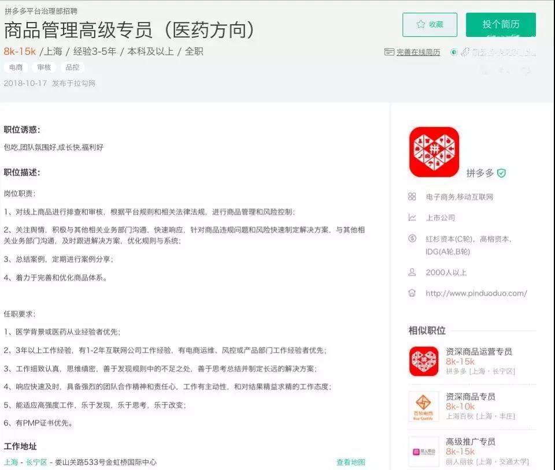Click the home icon beside the pinduoduo URL
Image resolution: width=555 pixels, height=470 pixels.
point(412,293)
